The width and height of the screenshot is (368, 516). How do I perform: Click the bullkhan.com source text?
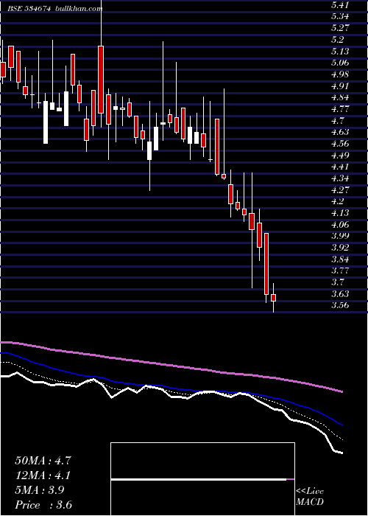(79, 9)
